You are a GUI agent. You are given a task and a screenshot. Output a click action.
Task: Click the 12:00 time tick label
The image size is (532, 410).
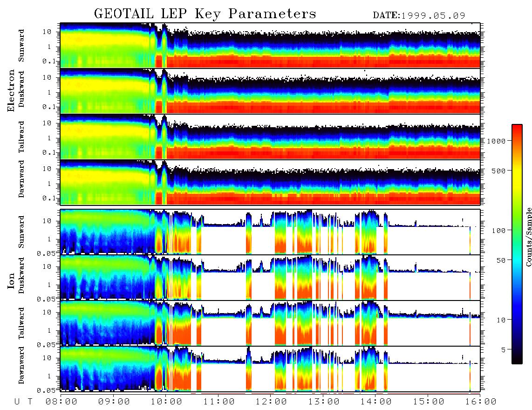[x=271, y=402]
